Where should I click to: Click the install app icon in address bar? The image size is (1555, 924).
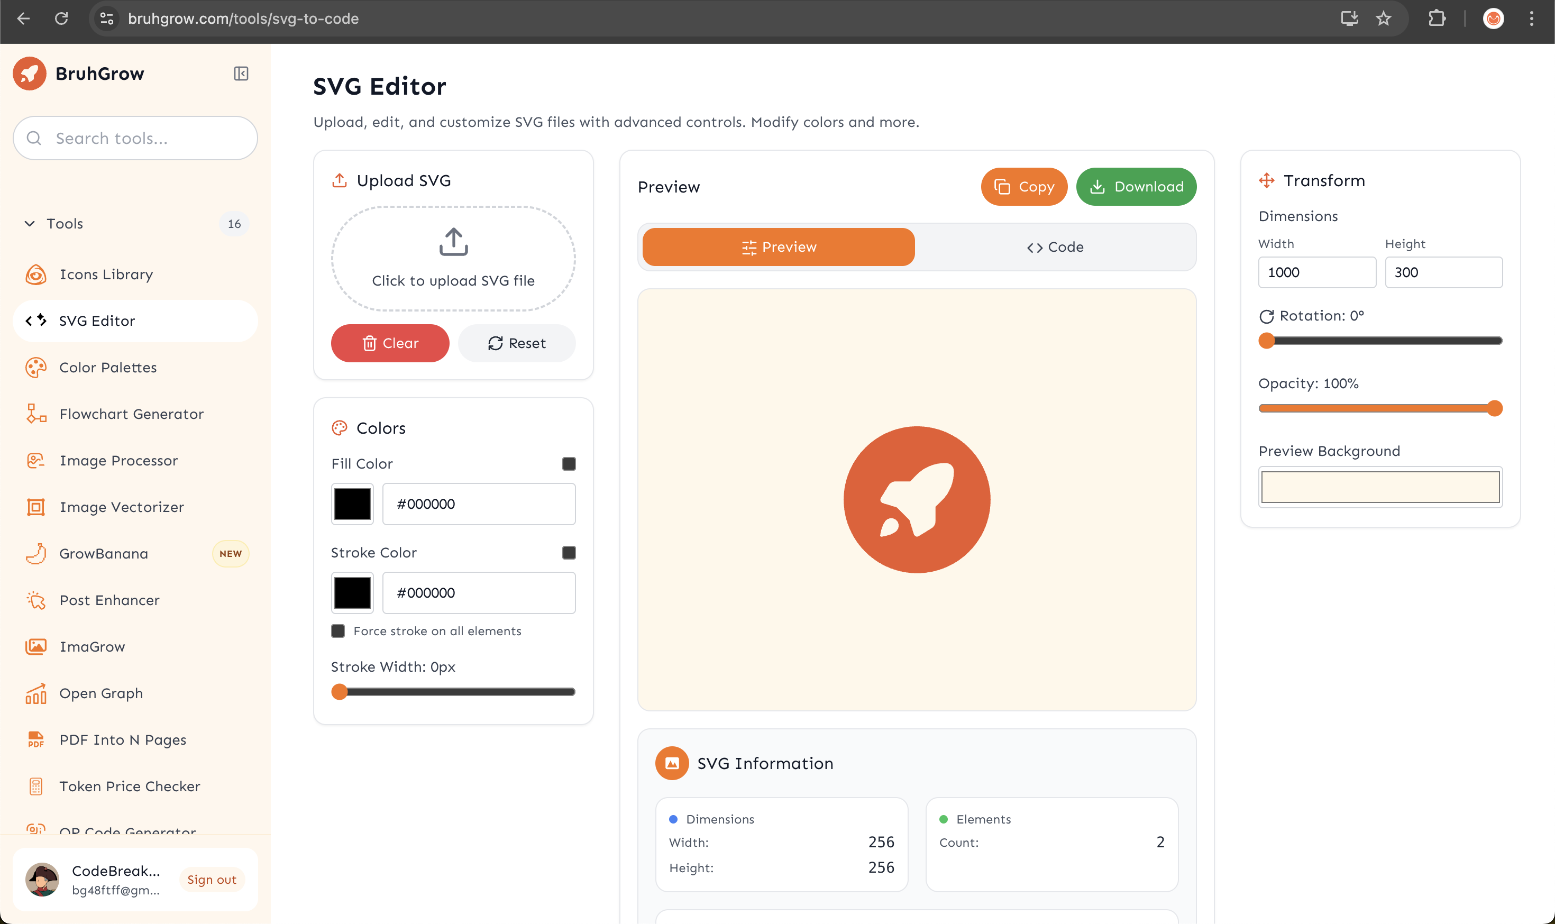coord(1350,19)
